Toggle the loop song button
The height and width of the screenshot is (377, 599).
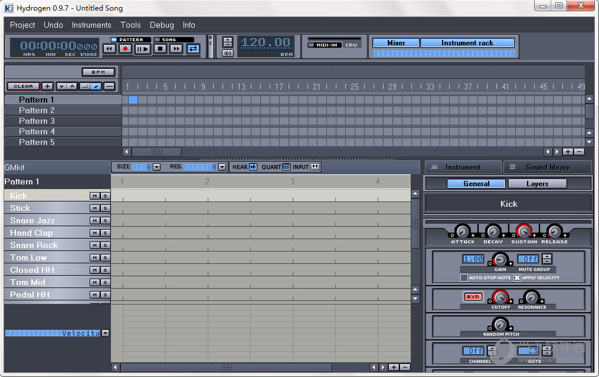193,49
